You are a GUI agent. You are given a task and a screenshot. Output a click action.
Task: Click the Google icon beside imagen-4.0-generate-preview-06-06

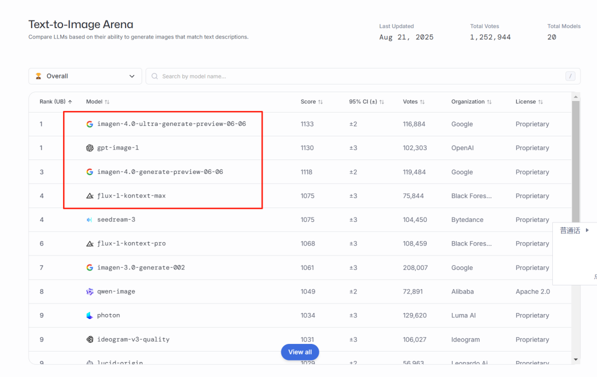90,172
